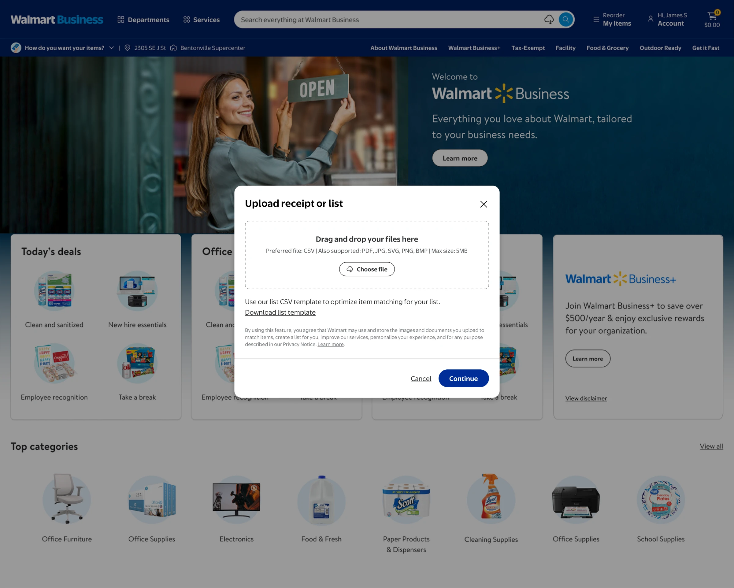Open the Food & Grocery nav link
Image resolution: width=734 pixels, height=588 pixels.
coord(607,48)
